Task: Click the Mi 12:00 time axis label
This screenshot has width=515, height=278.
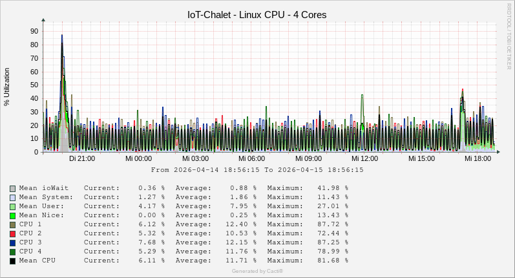Action: tap(364, 158)
